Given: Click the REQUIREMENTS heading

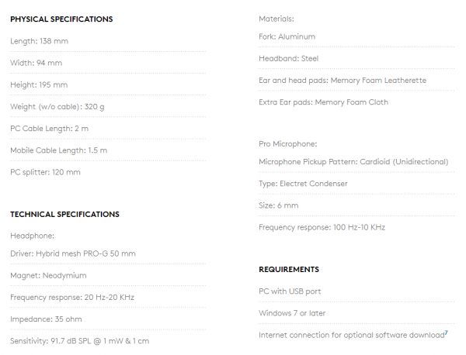Looking at the screenshot, I should point(289,269).
